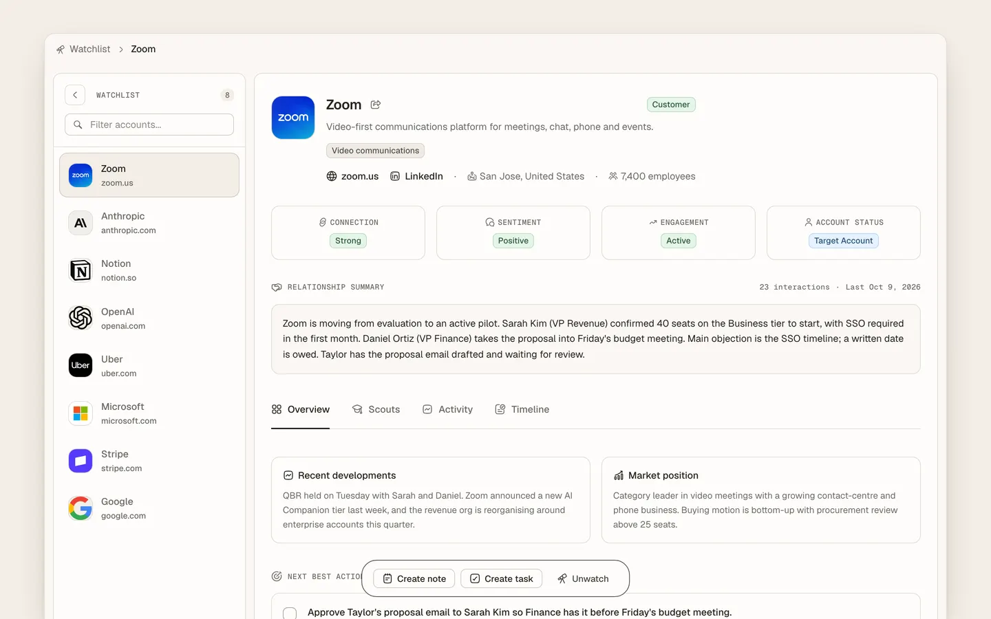
Task: Click the 7,400 employees text
Action: coord(658,176)
